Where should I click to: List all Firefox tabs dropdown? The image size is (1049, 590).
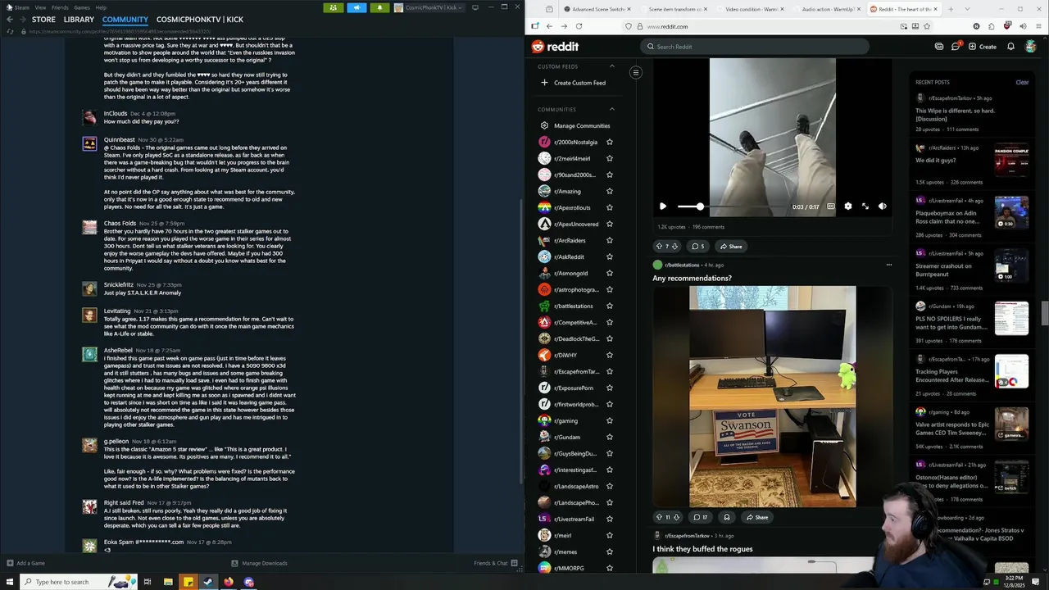[967, 9]
